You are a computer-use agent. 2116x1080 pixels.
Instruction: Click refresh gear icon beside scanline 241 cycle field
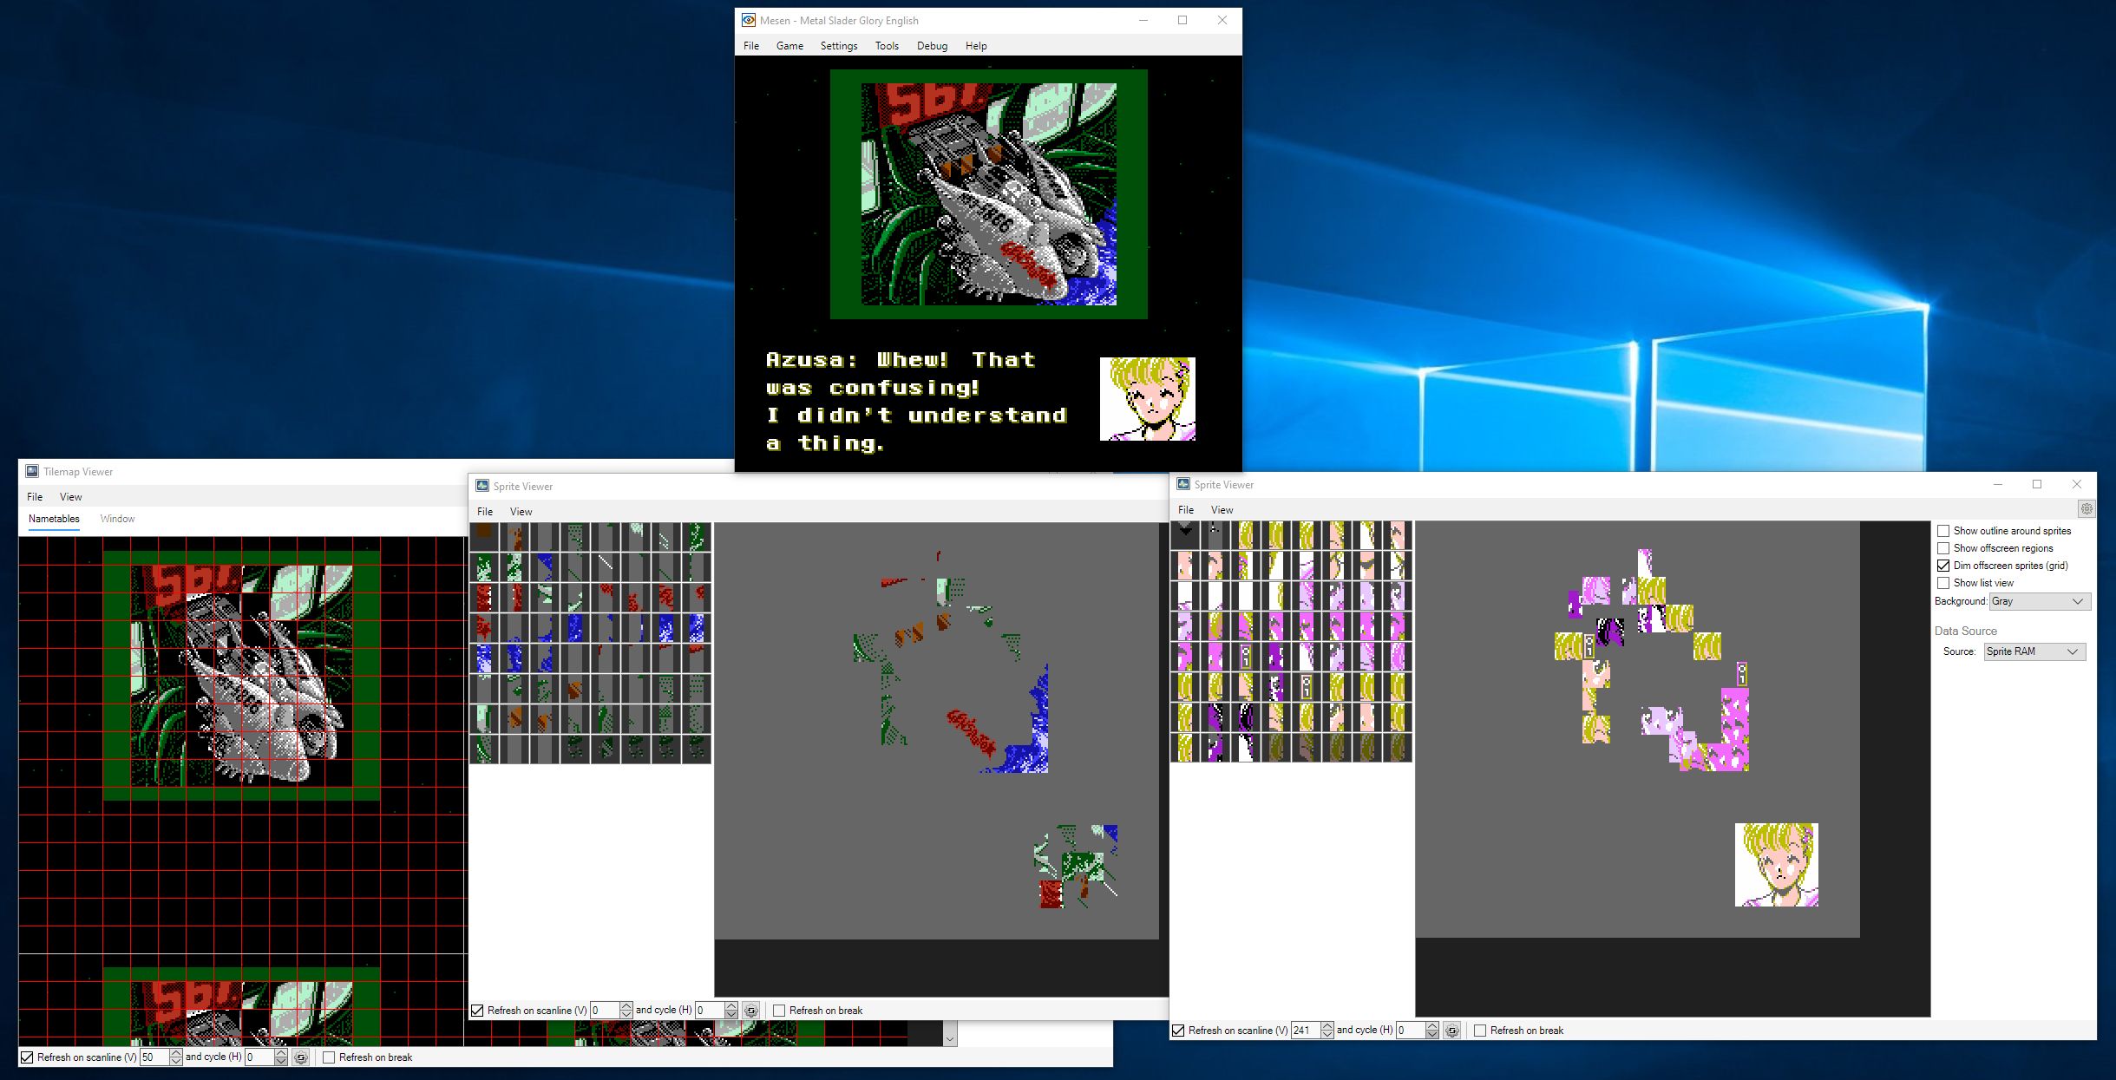1452,1031
